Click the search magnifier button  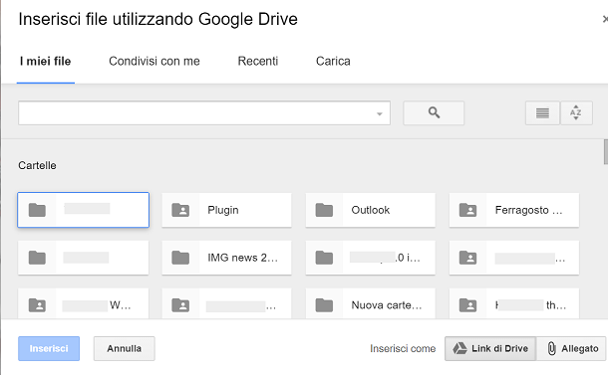(x=434, y=113)
